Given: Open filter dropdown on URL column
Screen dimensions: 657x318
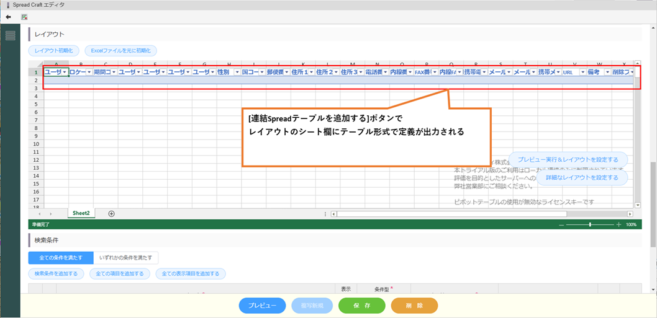Looking at the screenshot, I should [x=582, y=73].
